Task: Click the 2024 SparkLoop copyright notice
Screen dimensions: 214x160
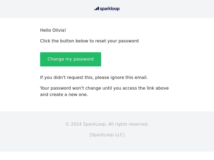Action: click(x=107, y=124)
